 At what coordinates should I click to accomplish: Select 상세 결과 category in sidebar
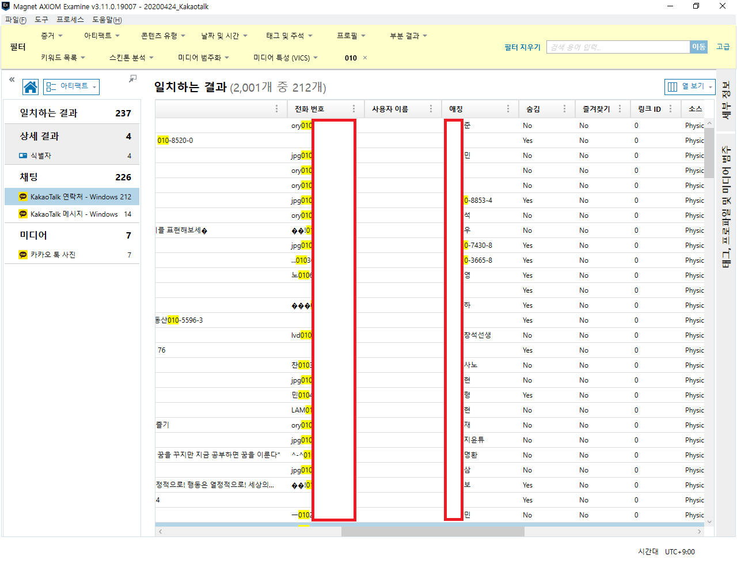[x=72, y=136]
